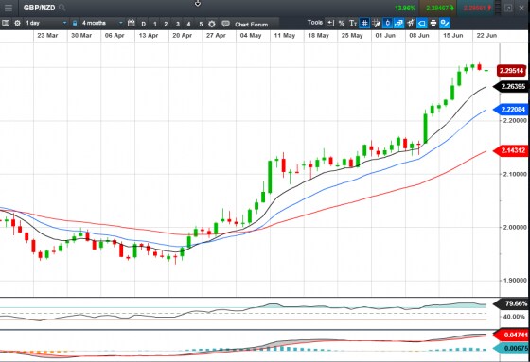Screen dimensions: 530x362
Task: Click the arrow-to-bar tool icon after Tools
Action: (330, 23)
